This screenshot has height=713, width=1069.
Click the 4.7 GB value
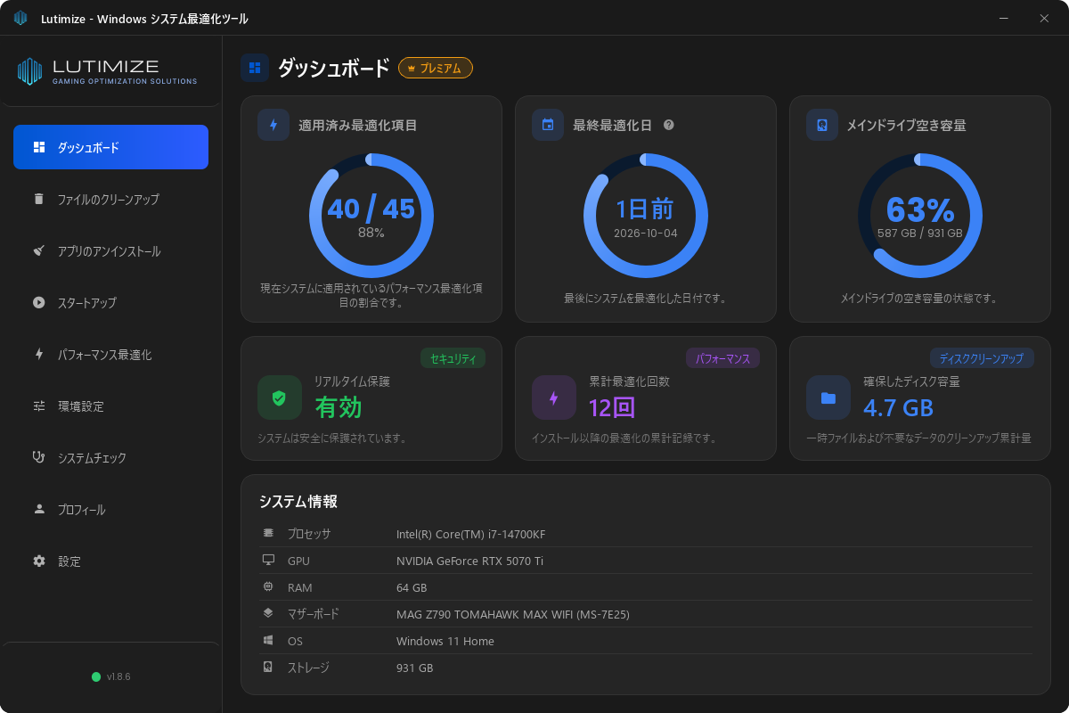[x=898, y=408]
